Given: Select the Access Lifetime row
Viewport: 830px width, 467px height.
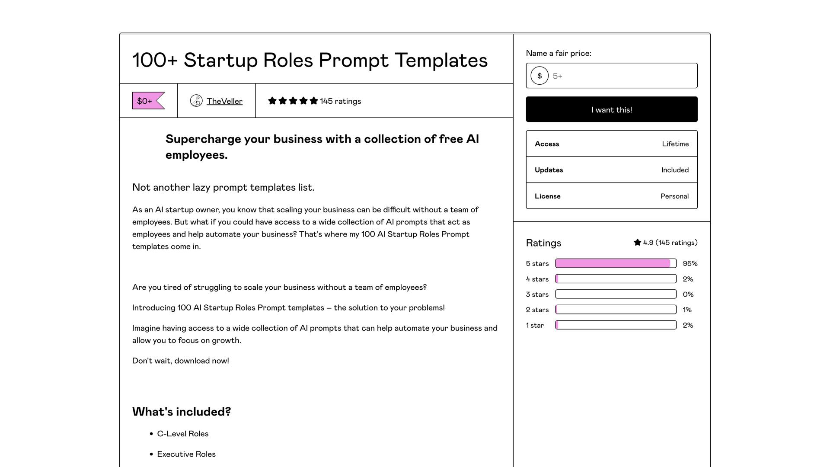Looking at the screenshot, I should 611,144.
